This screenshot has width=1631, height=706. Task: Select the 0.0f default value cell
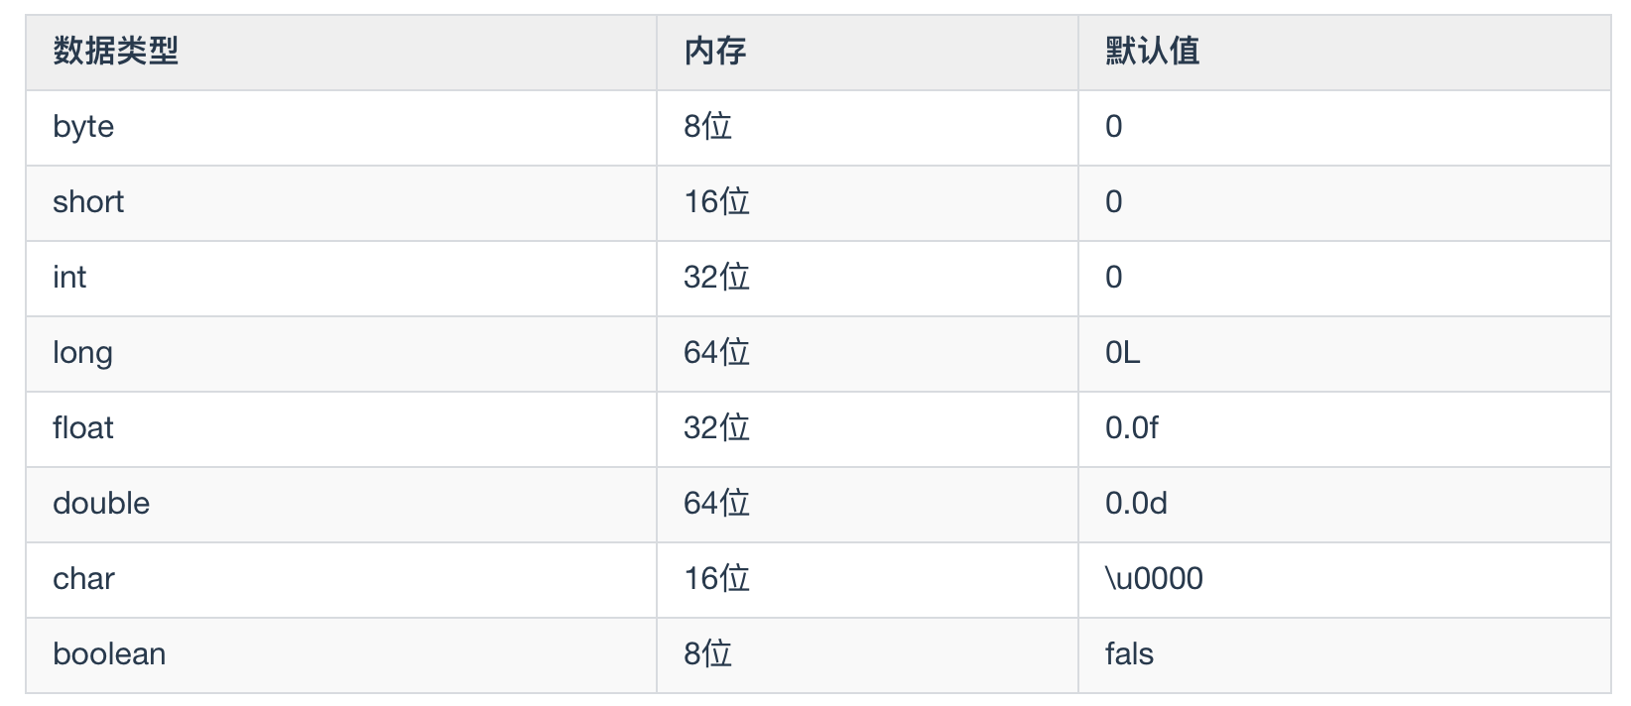1132,428
